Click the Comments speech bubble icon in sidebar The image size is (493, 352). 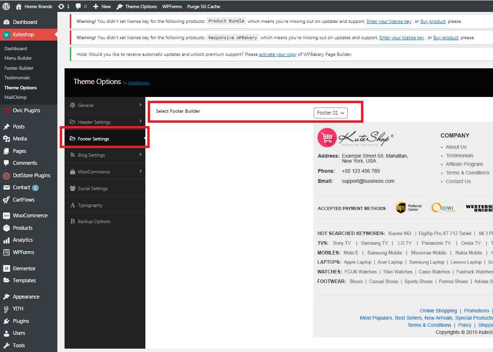6,163
